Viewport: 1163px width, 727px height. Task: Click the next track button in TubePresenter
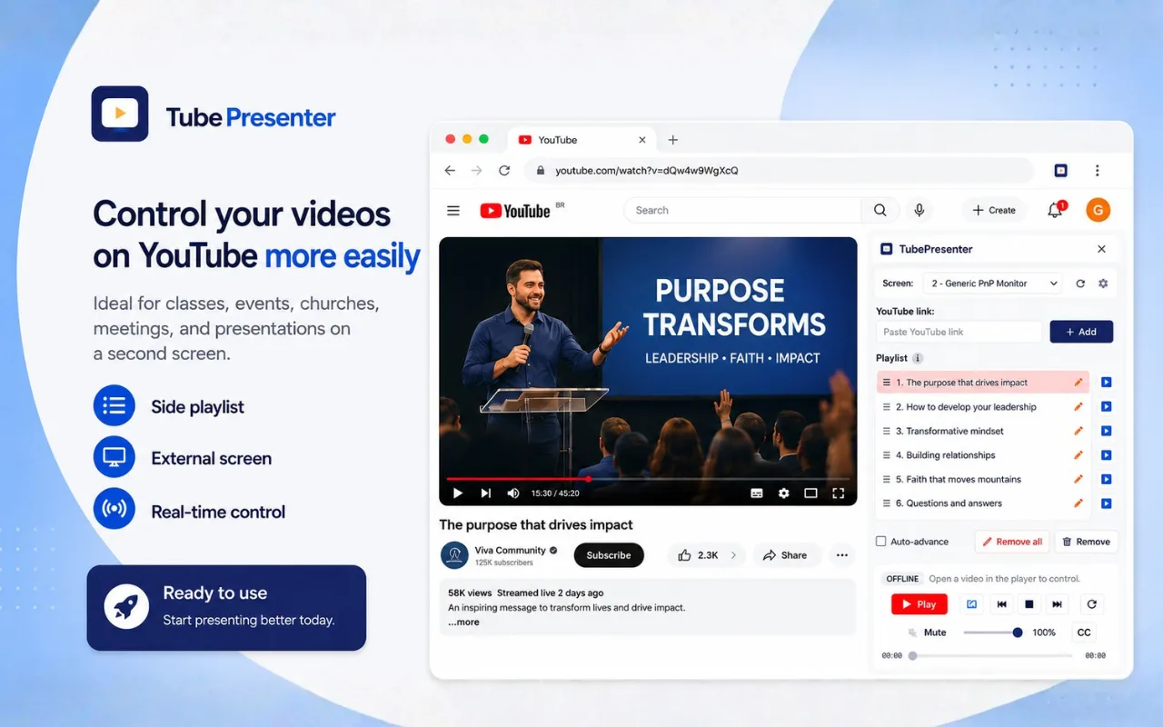click(x=1057, y=604)
